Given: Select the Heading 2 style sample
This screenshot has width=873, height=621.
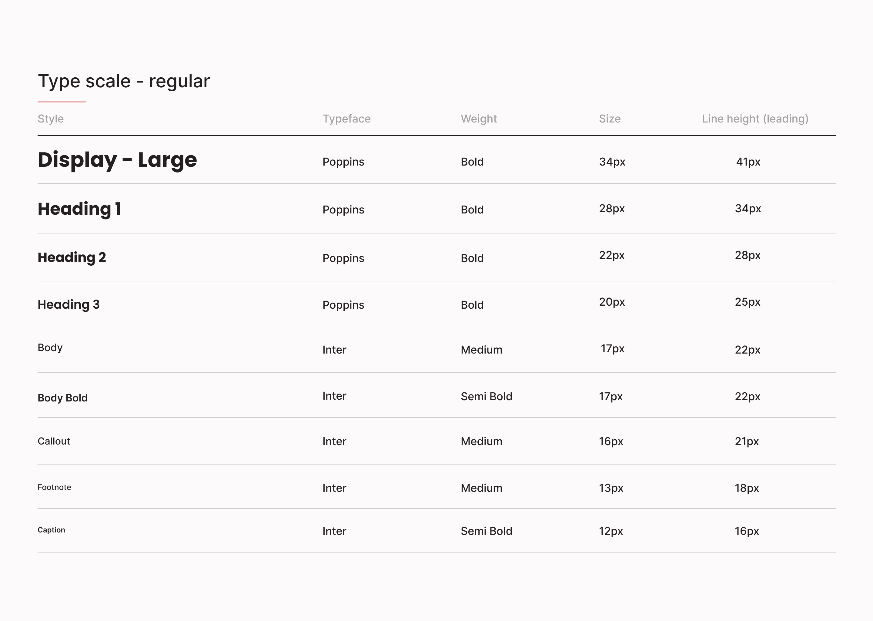Looking at the screenshot, I should click(72, 257).
